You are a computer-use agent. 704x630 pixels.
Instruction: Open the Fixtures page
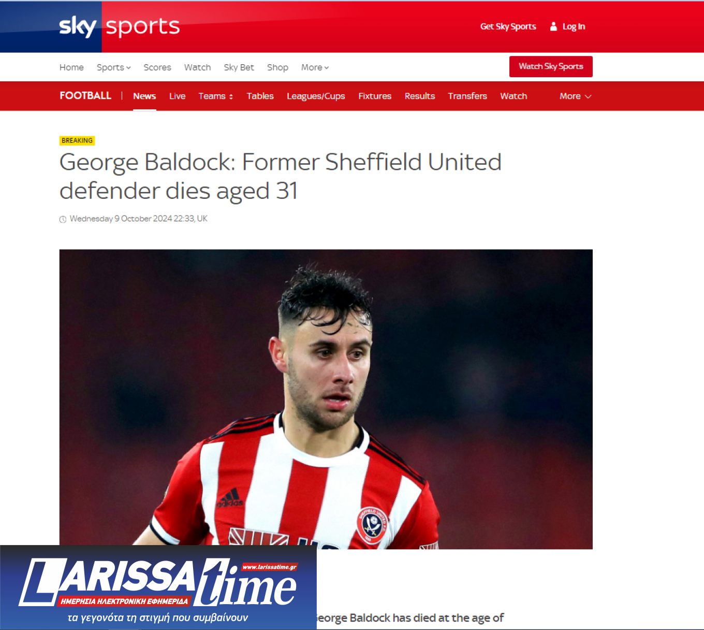coord(375,96)
